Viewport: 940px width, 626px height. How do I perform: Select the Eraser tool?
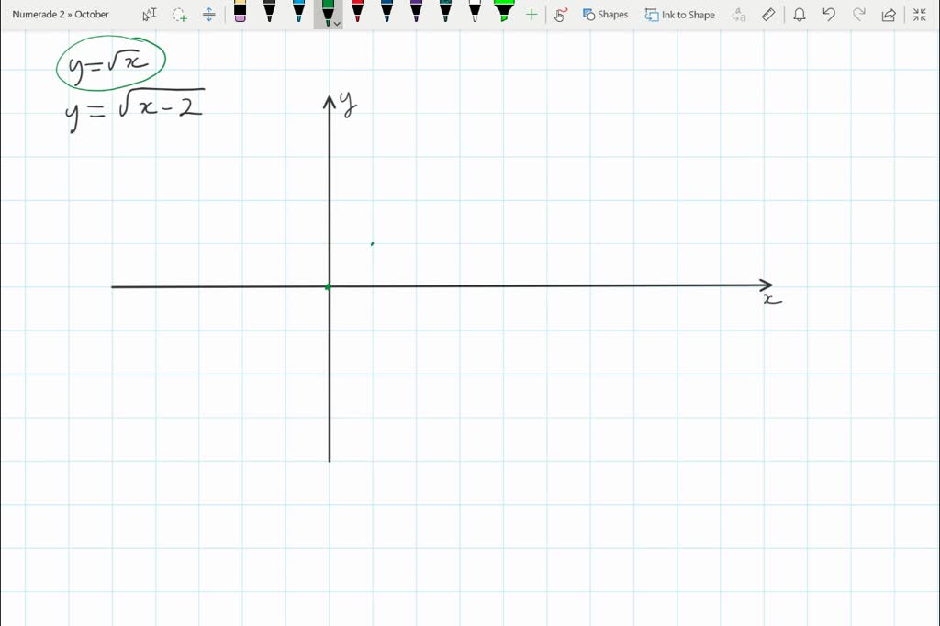pos(240,13)
